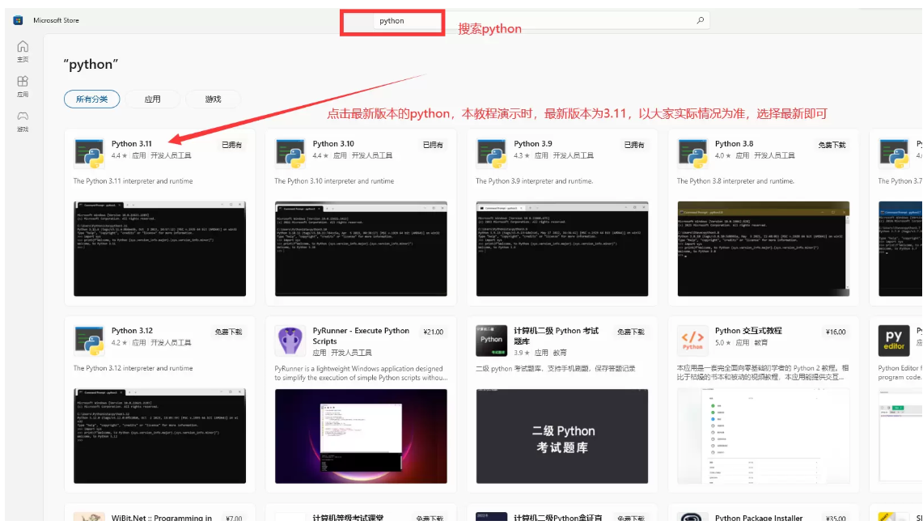
Task: Click the Python 3.10 app icon
Action: click(x=290, y=152)
